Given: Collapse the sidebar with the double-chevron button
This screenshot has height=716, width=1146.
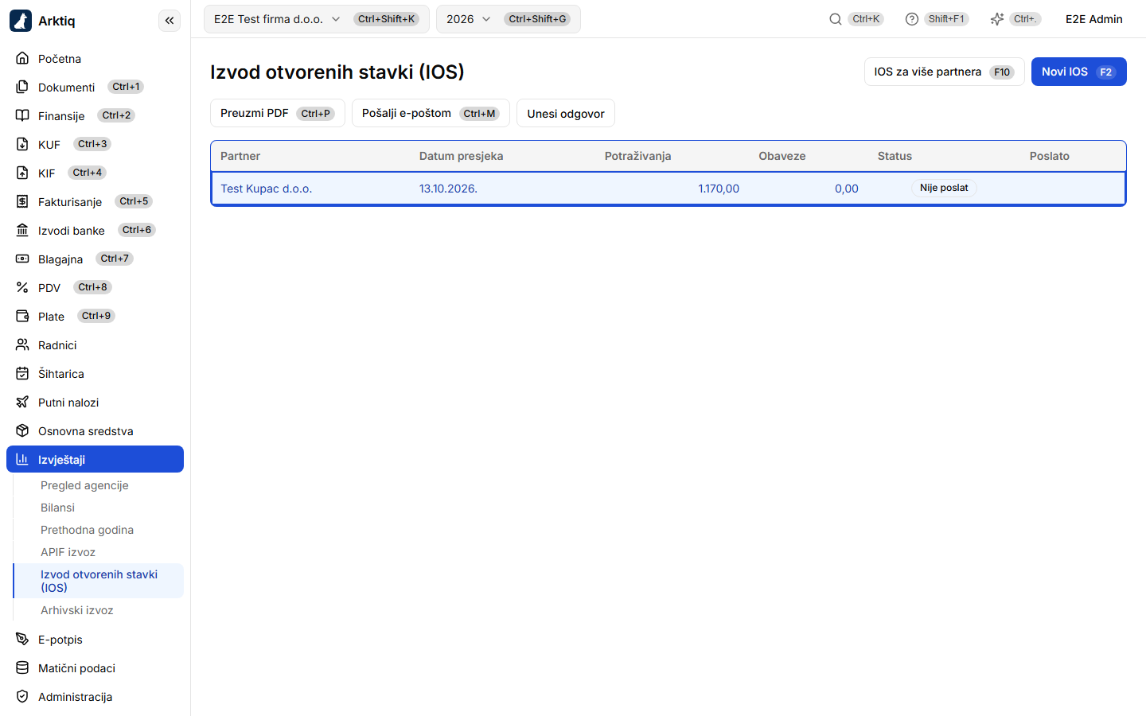Looking at the screenshot, I should pos(170,21).
